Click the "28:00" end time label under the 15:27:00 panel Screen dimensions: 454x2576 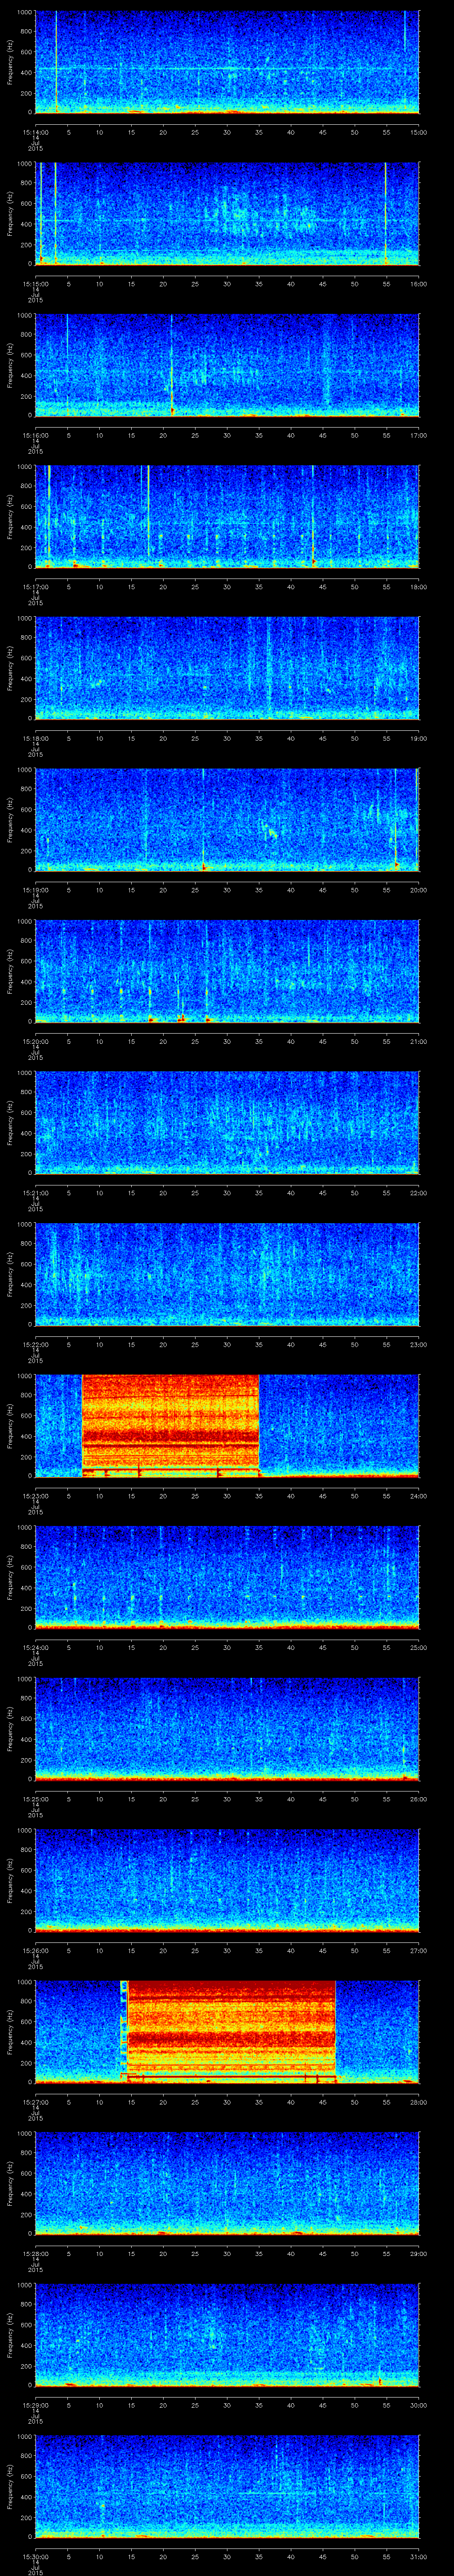pyautogui.click(x=418, y=2101)
